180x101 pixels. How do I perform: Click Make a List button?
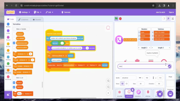click(x=20, y=78)
